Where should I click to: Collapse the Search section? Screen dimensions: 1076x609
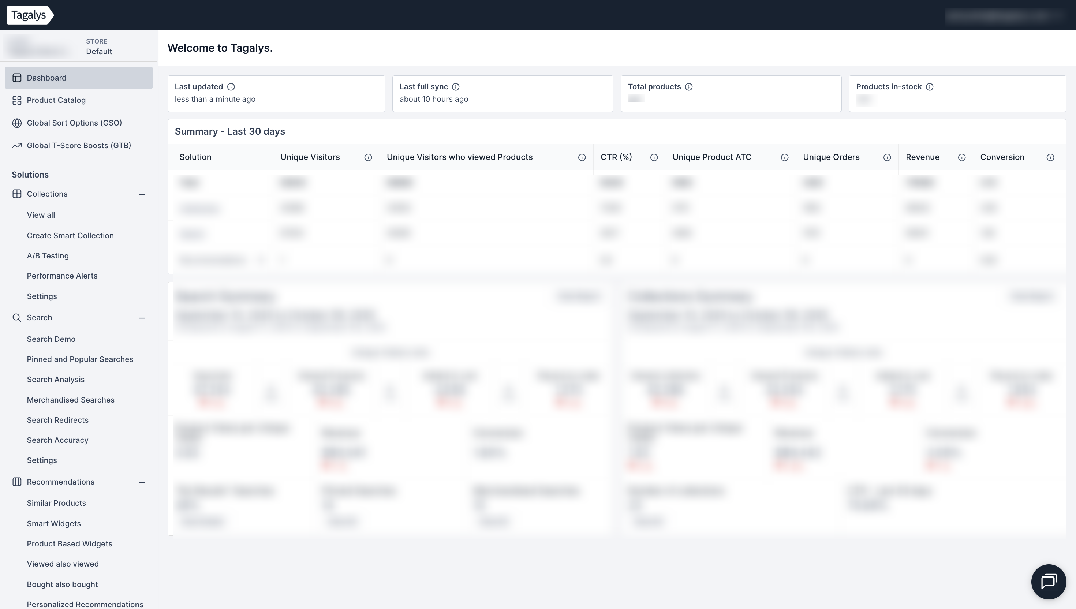click(142, 318)
